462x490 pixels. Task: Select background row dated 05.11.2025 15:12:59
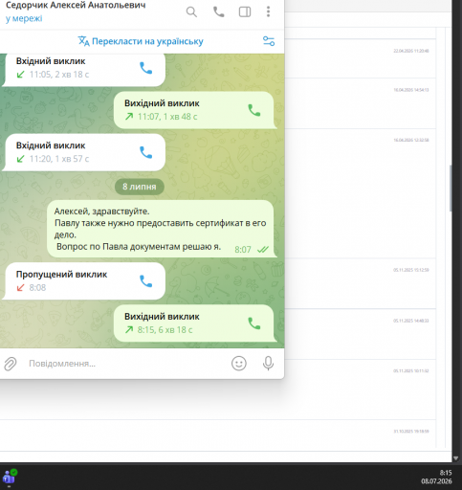361,283
